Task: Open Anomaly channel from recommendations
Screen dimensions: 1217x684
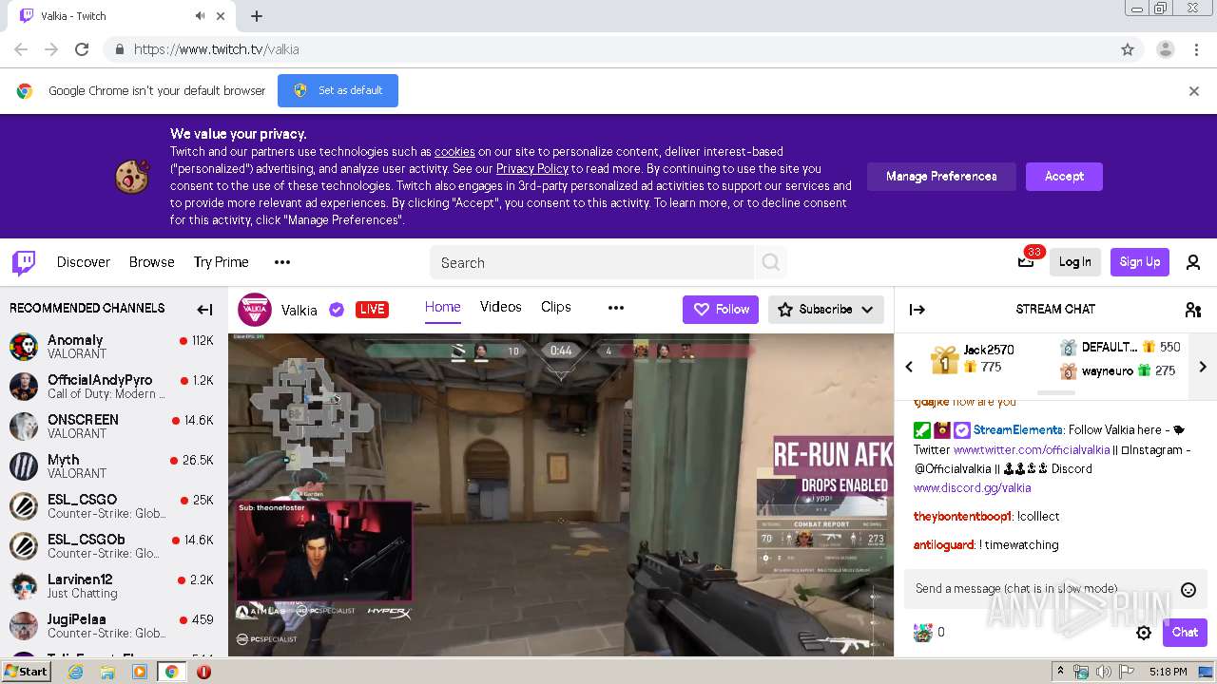Action: 114,347
